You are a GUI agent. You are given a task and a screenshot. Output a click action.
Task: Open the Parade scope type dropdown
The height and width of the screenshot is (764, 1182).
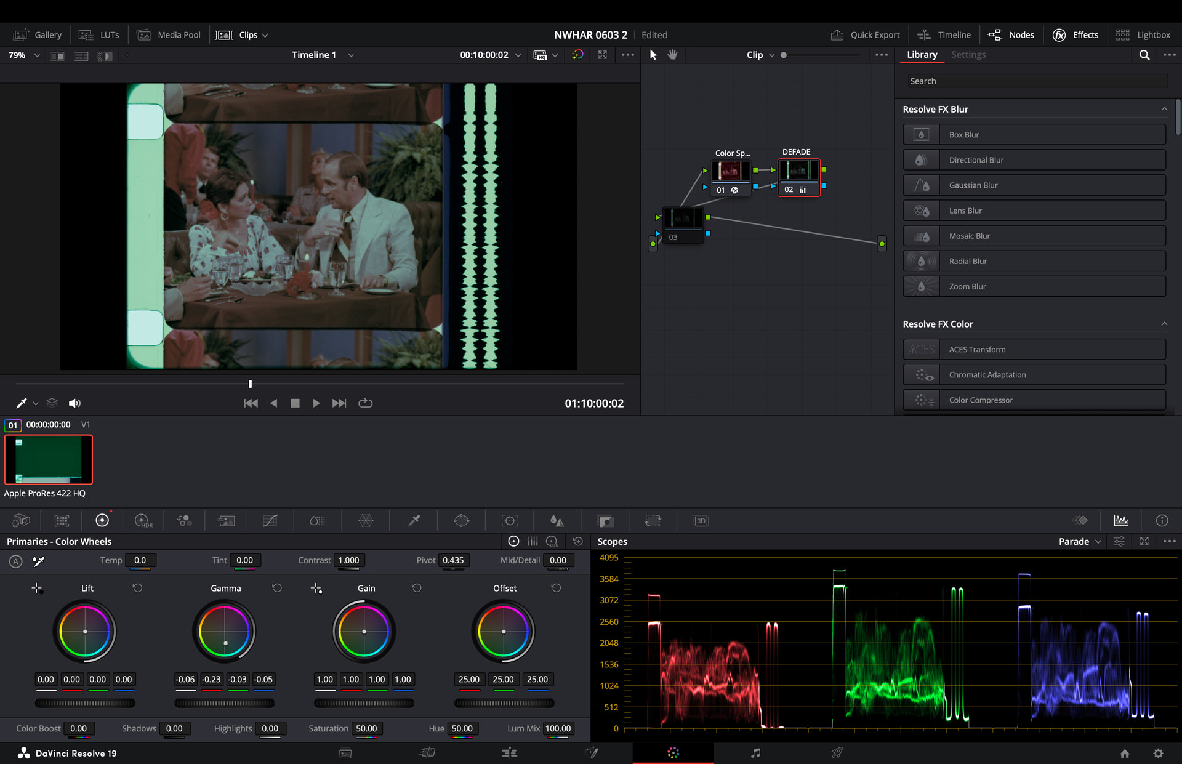coord(1080,542)
